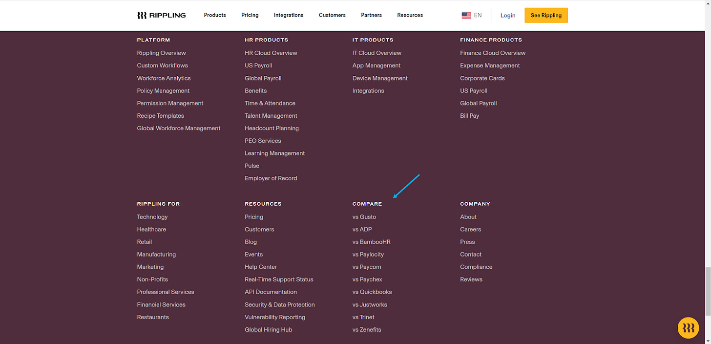Open the Customers nav item in header
711x344 pixels.
332,15
